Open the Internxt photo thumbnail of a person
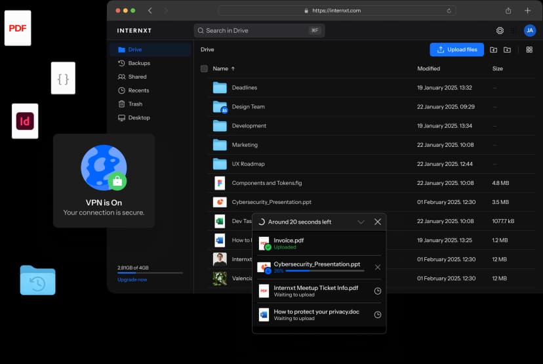This screenshot has width=543, height=364. pos(220,259)
